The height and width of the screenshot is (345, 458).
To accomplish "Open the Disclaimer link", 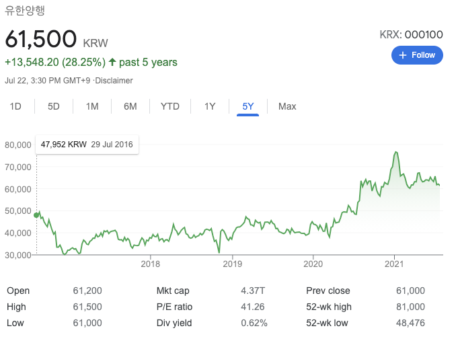I will 114,81.
